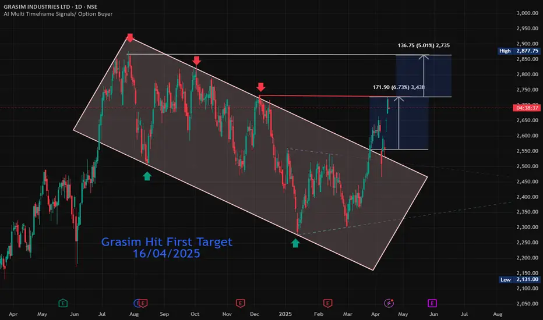543x320 pixels.
Task: Open the red earnings marker near Nov
Action: [x=241, y=303]
